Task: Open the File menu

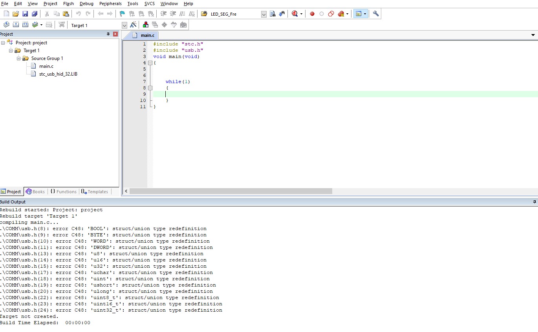Action: point(5,4)
